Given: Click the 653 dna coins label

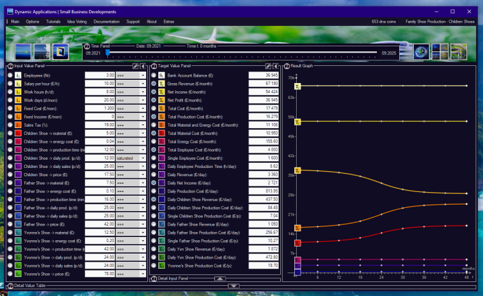Looking at the screenshot, I should pyautogui.click(x=384, y=22).
